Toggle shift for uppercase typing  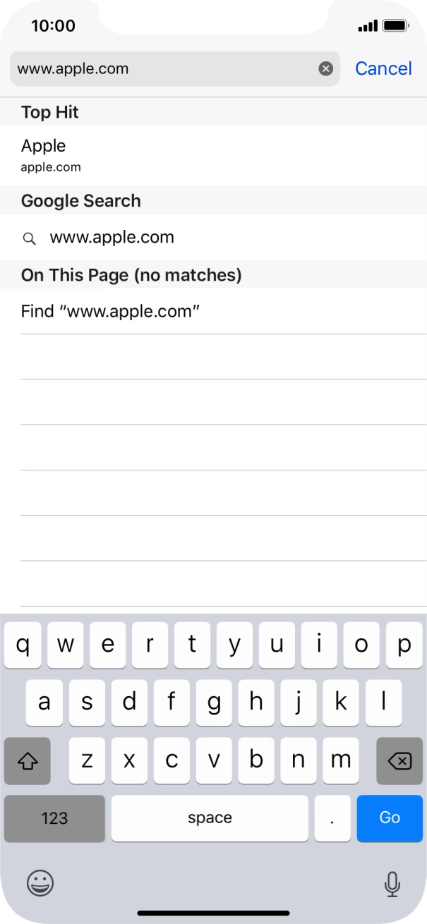coord(28,760)
